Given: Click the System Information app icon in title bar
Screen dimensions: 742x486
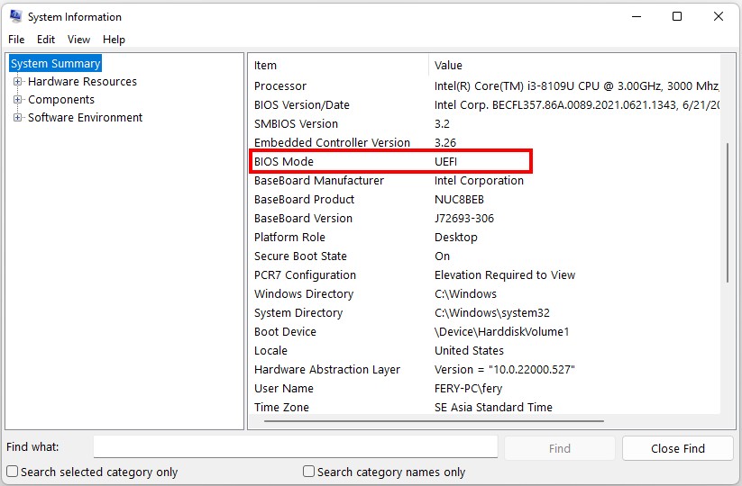Looking at the screenshot, I should point(15,16).
